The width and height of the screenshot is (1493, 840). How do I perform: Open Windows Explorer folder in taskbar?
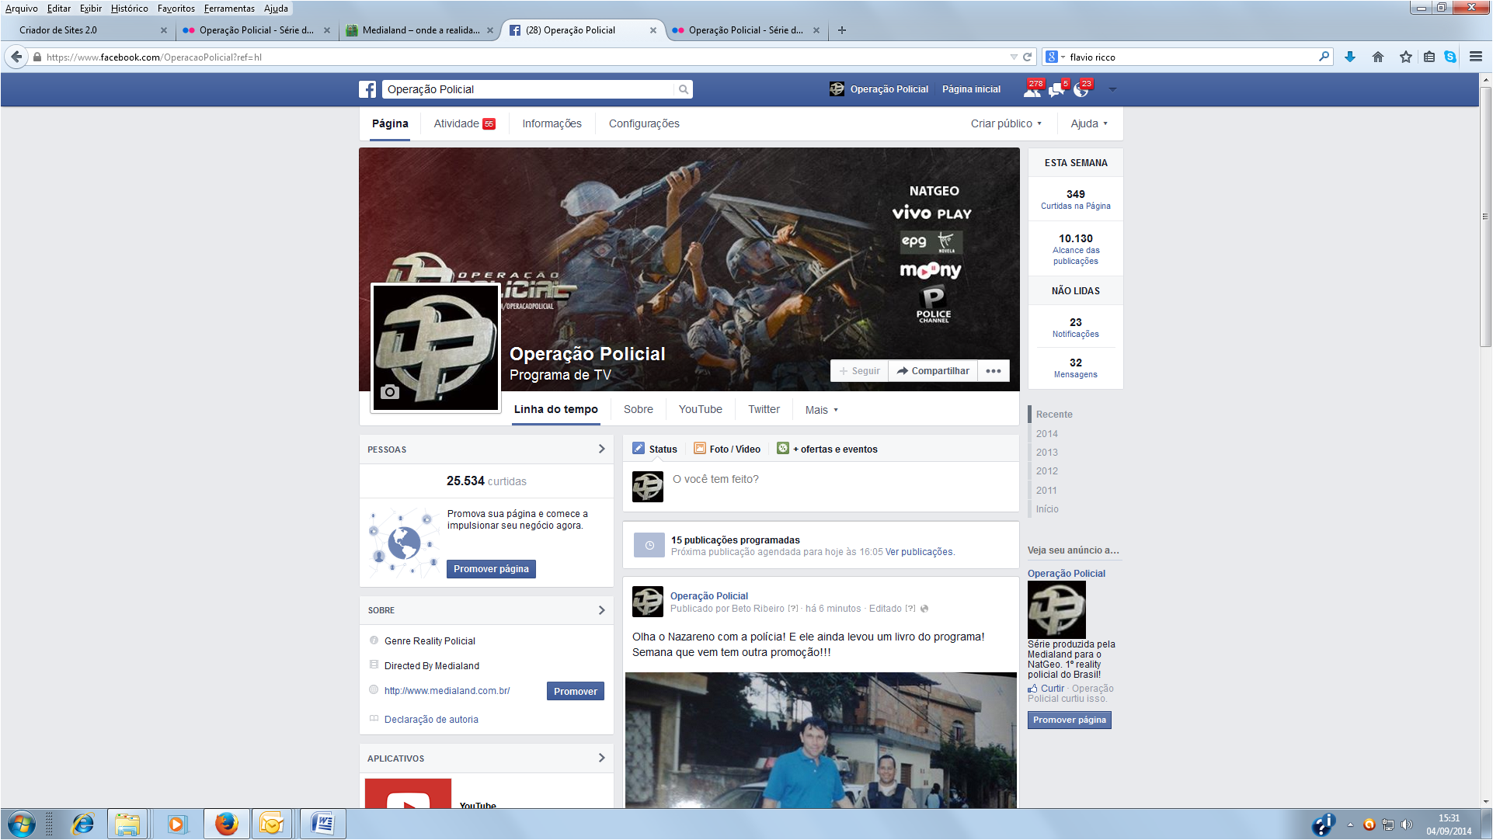(127, 824)
